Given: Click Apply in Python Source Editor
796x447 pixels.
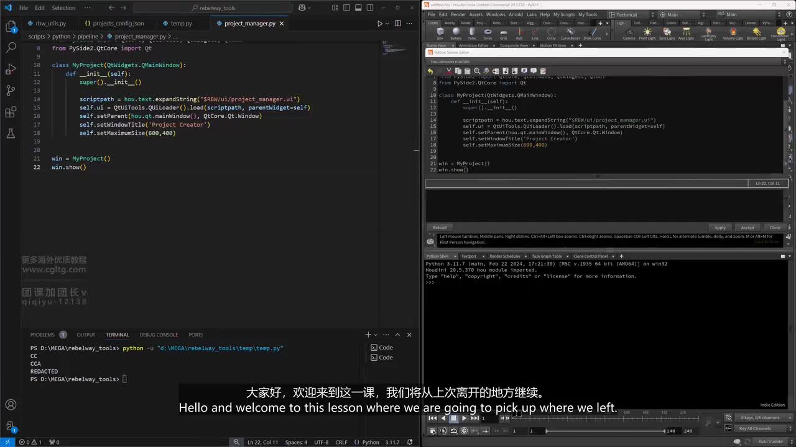Looking at the screenshot, I should tap(720, 227).
